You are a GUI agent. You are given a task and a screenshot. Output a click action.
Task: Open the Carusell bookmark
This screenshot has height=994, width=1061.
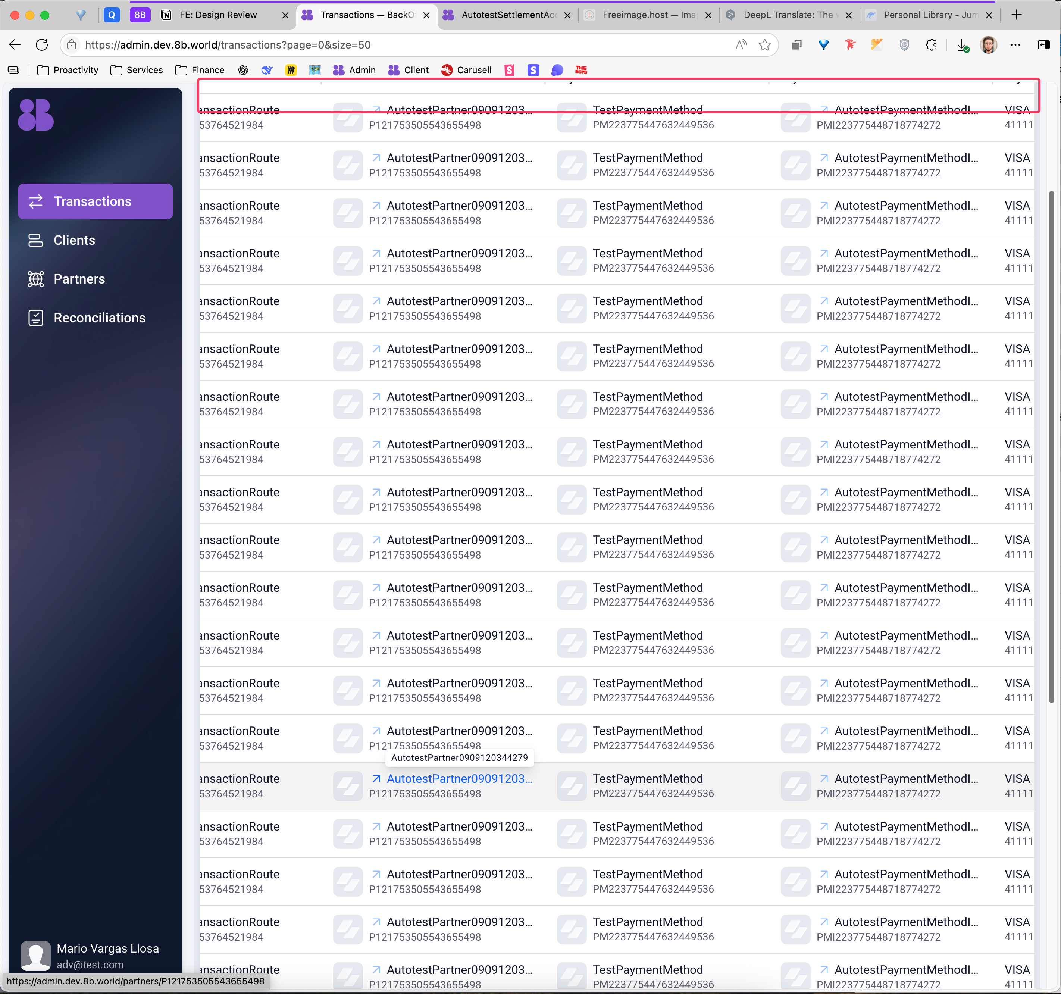tap(466, 70)
